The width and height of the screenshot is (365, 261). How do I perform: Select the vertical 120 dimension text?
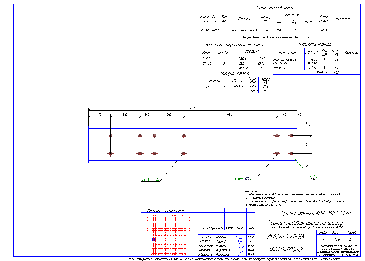308,144
